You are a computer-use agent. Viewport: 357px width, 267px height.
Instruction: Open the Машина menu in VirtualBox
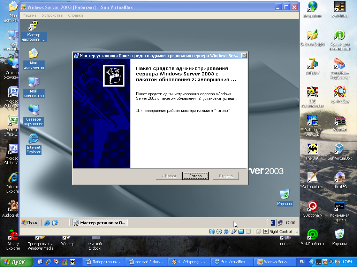coord(29,15)
